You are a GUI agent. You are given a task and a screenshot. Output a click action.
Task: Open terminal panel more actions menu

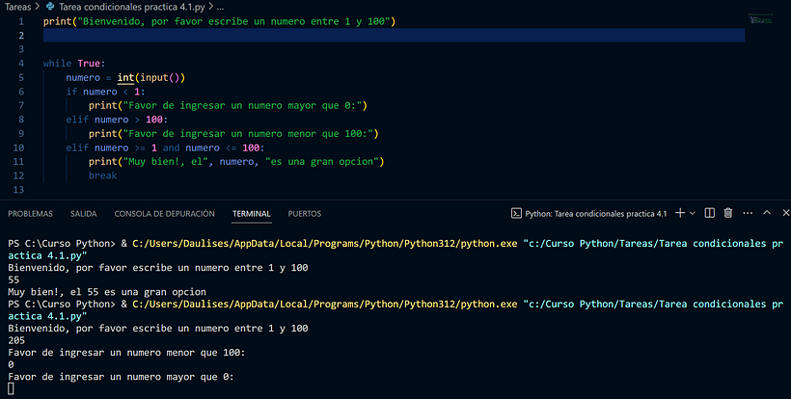pyautogui.click(x=748, y=213)
